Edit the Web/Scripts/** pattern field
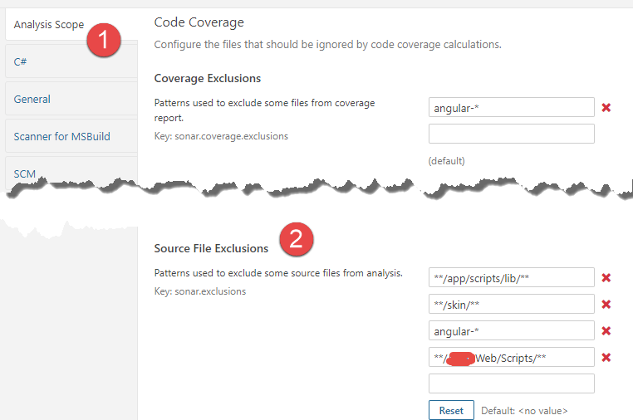 [x=512, y=358]
